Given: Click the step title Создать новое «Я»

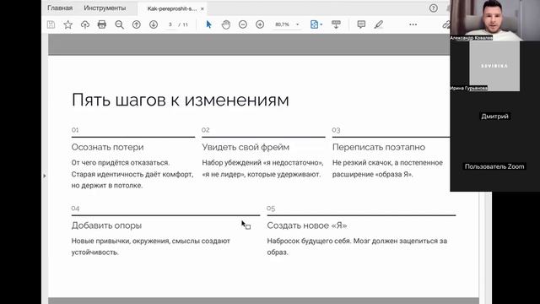Looking at the screenshot, I should [x=307, y=225].
